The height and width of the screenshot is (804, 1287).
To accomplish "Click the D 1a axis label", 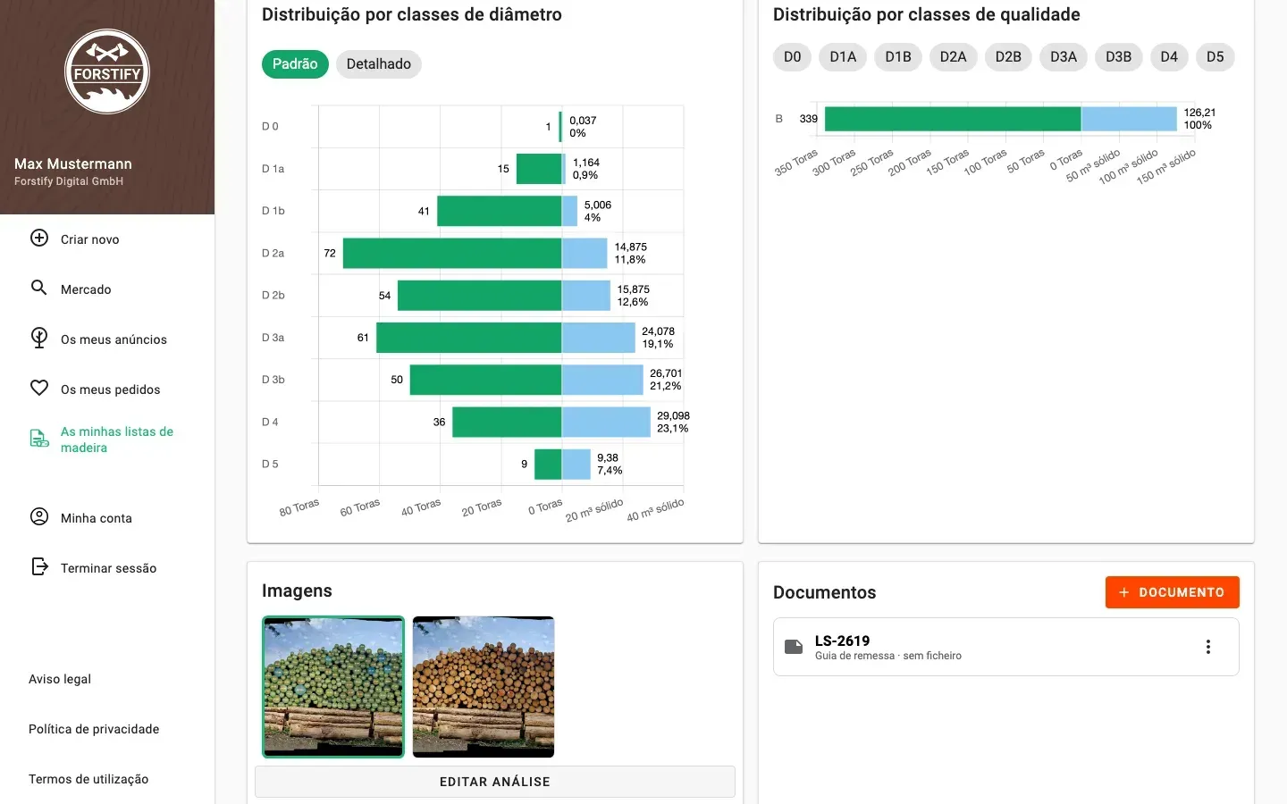I will coord(273,169).
